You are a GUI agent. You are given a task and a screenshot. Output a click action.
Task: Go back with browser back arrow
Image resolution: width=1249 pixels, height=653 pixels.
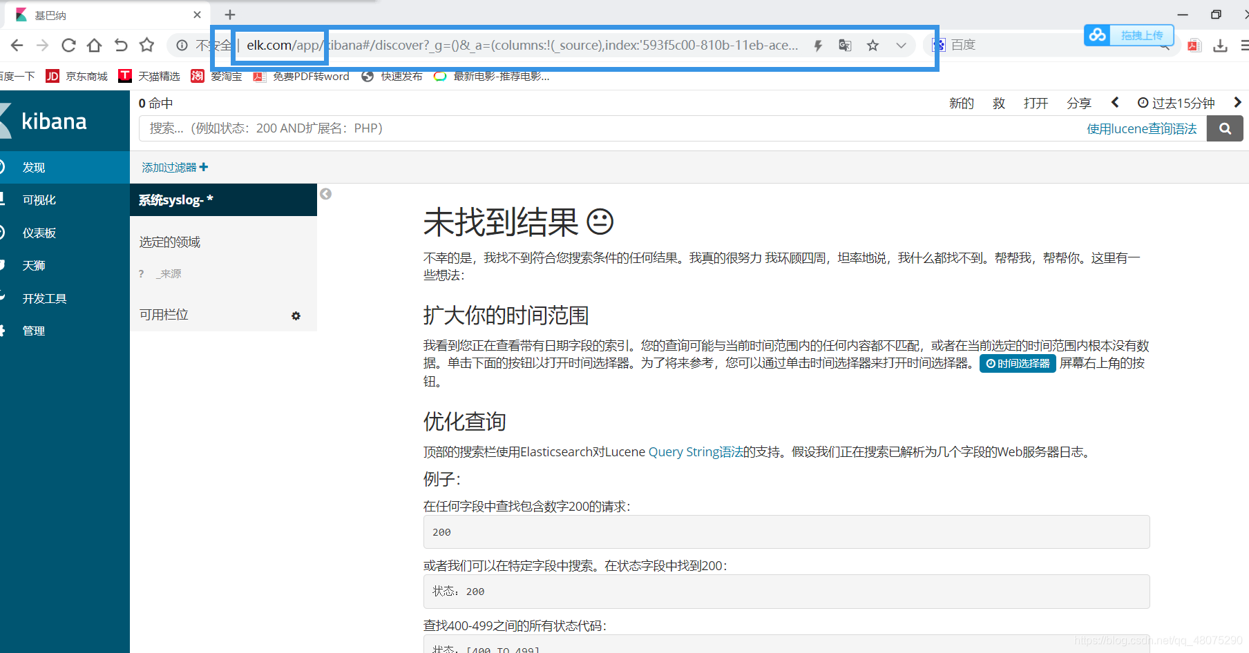pos(17,46)
